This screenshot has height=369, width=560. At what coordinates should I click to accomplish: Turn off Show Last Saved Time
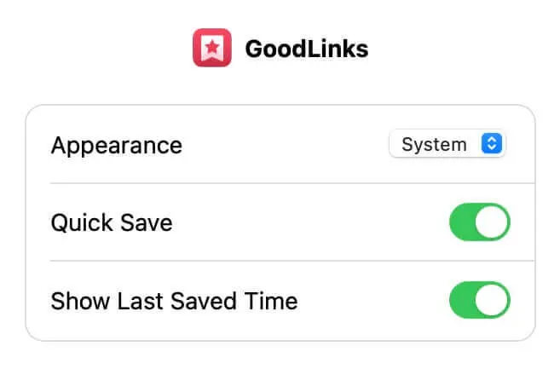coord(480,300)
